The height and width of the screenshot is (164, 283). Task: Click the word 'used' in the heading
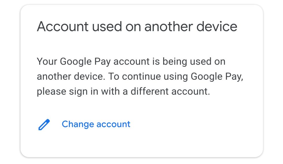click(107, 27)
